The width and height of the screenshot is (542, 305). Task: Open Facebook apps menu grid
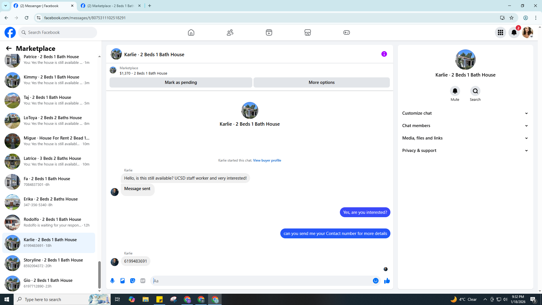click(500, 32)
